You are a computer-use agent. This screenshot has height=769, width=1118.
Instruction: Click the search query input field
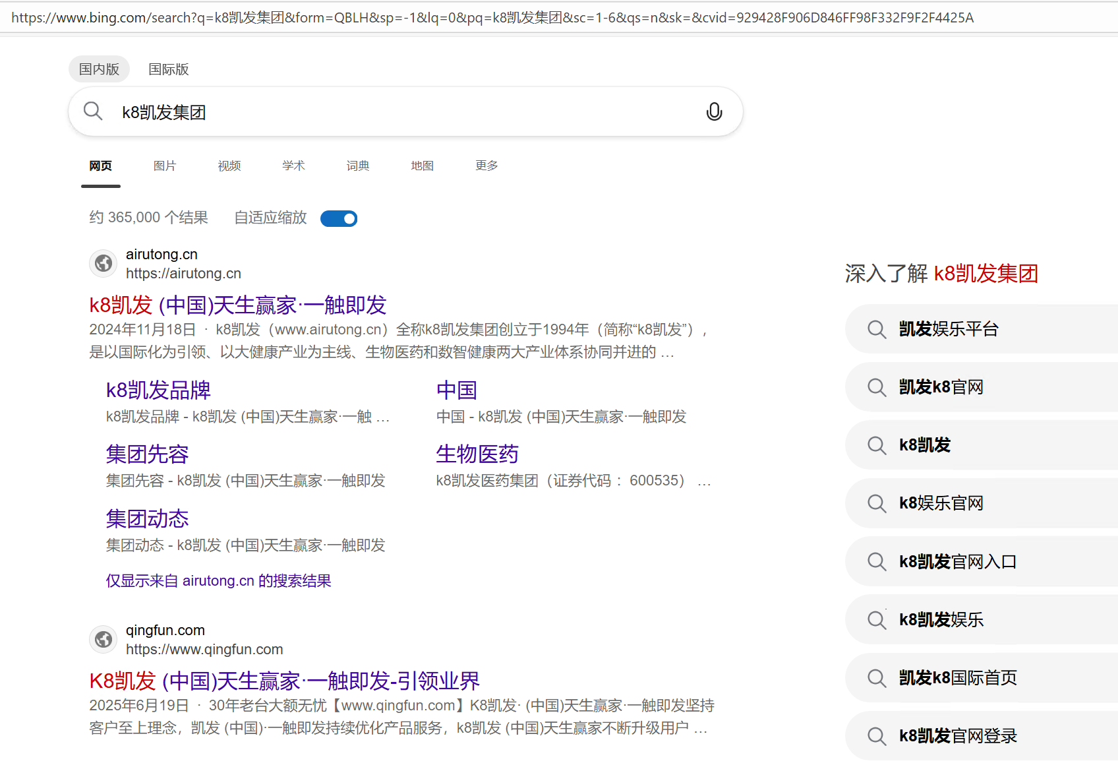[x=405, y=112]
